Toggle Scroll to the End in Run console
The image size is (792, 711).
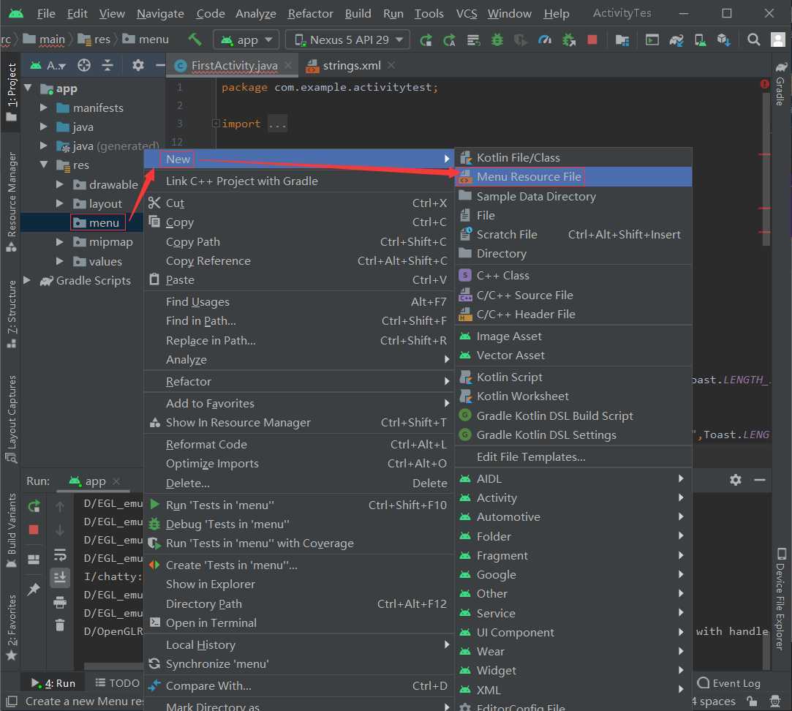pyautogui.click(x=60, y=577)
